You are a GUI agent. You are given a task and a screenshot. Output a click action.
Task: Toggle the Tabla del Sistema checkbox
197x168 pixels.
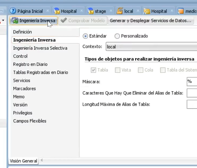click(x=163, y=70)
